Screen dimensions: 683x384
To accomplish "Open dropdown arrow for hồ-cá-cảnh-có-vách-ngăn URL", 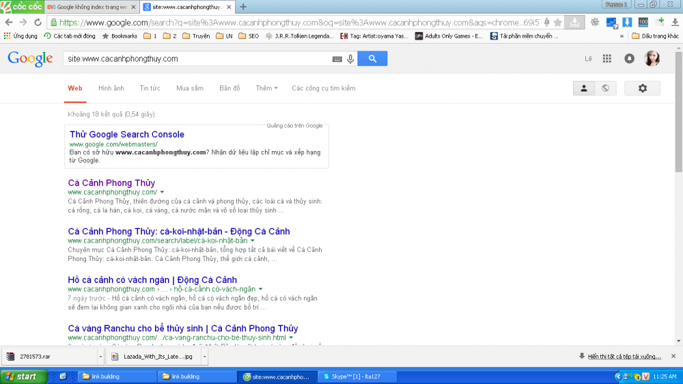I will point(260,289).
